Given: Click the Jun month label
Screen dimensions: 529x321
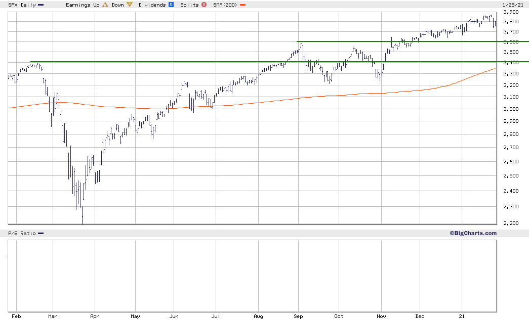Looking at the screenshot, I should [x=174, y=316].
